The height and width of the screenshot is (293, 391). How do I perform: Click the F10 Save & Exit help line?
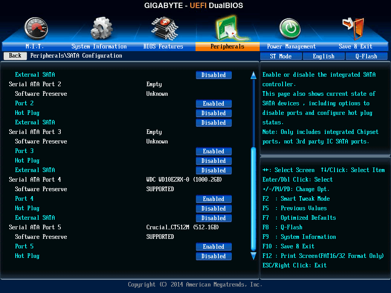click(x=288, y=246)
